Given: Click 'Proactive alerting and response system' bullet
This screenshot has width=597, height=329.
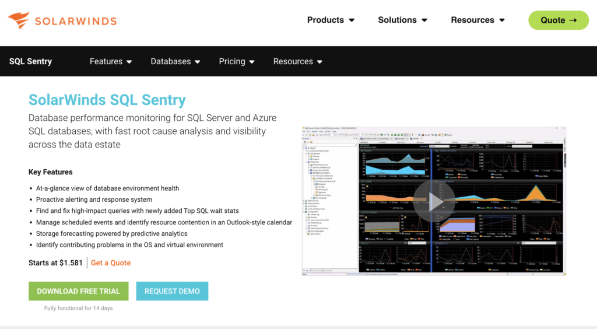Looking at the screenshot, I should point(94,199).
